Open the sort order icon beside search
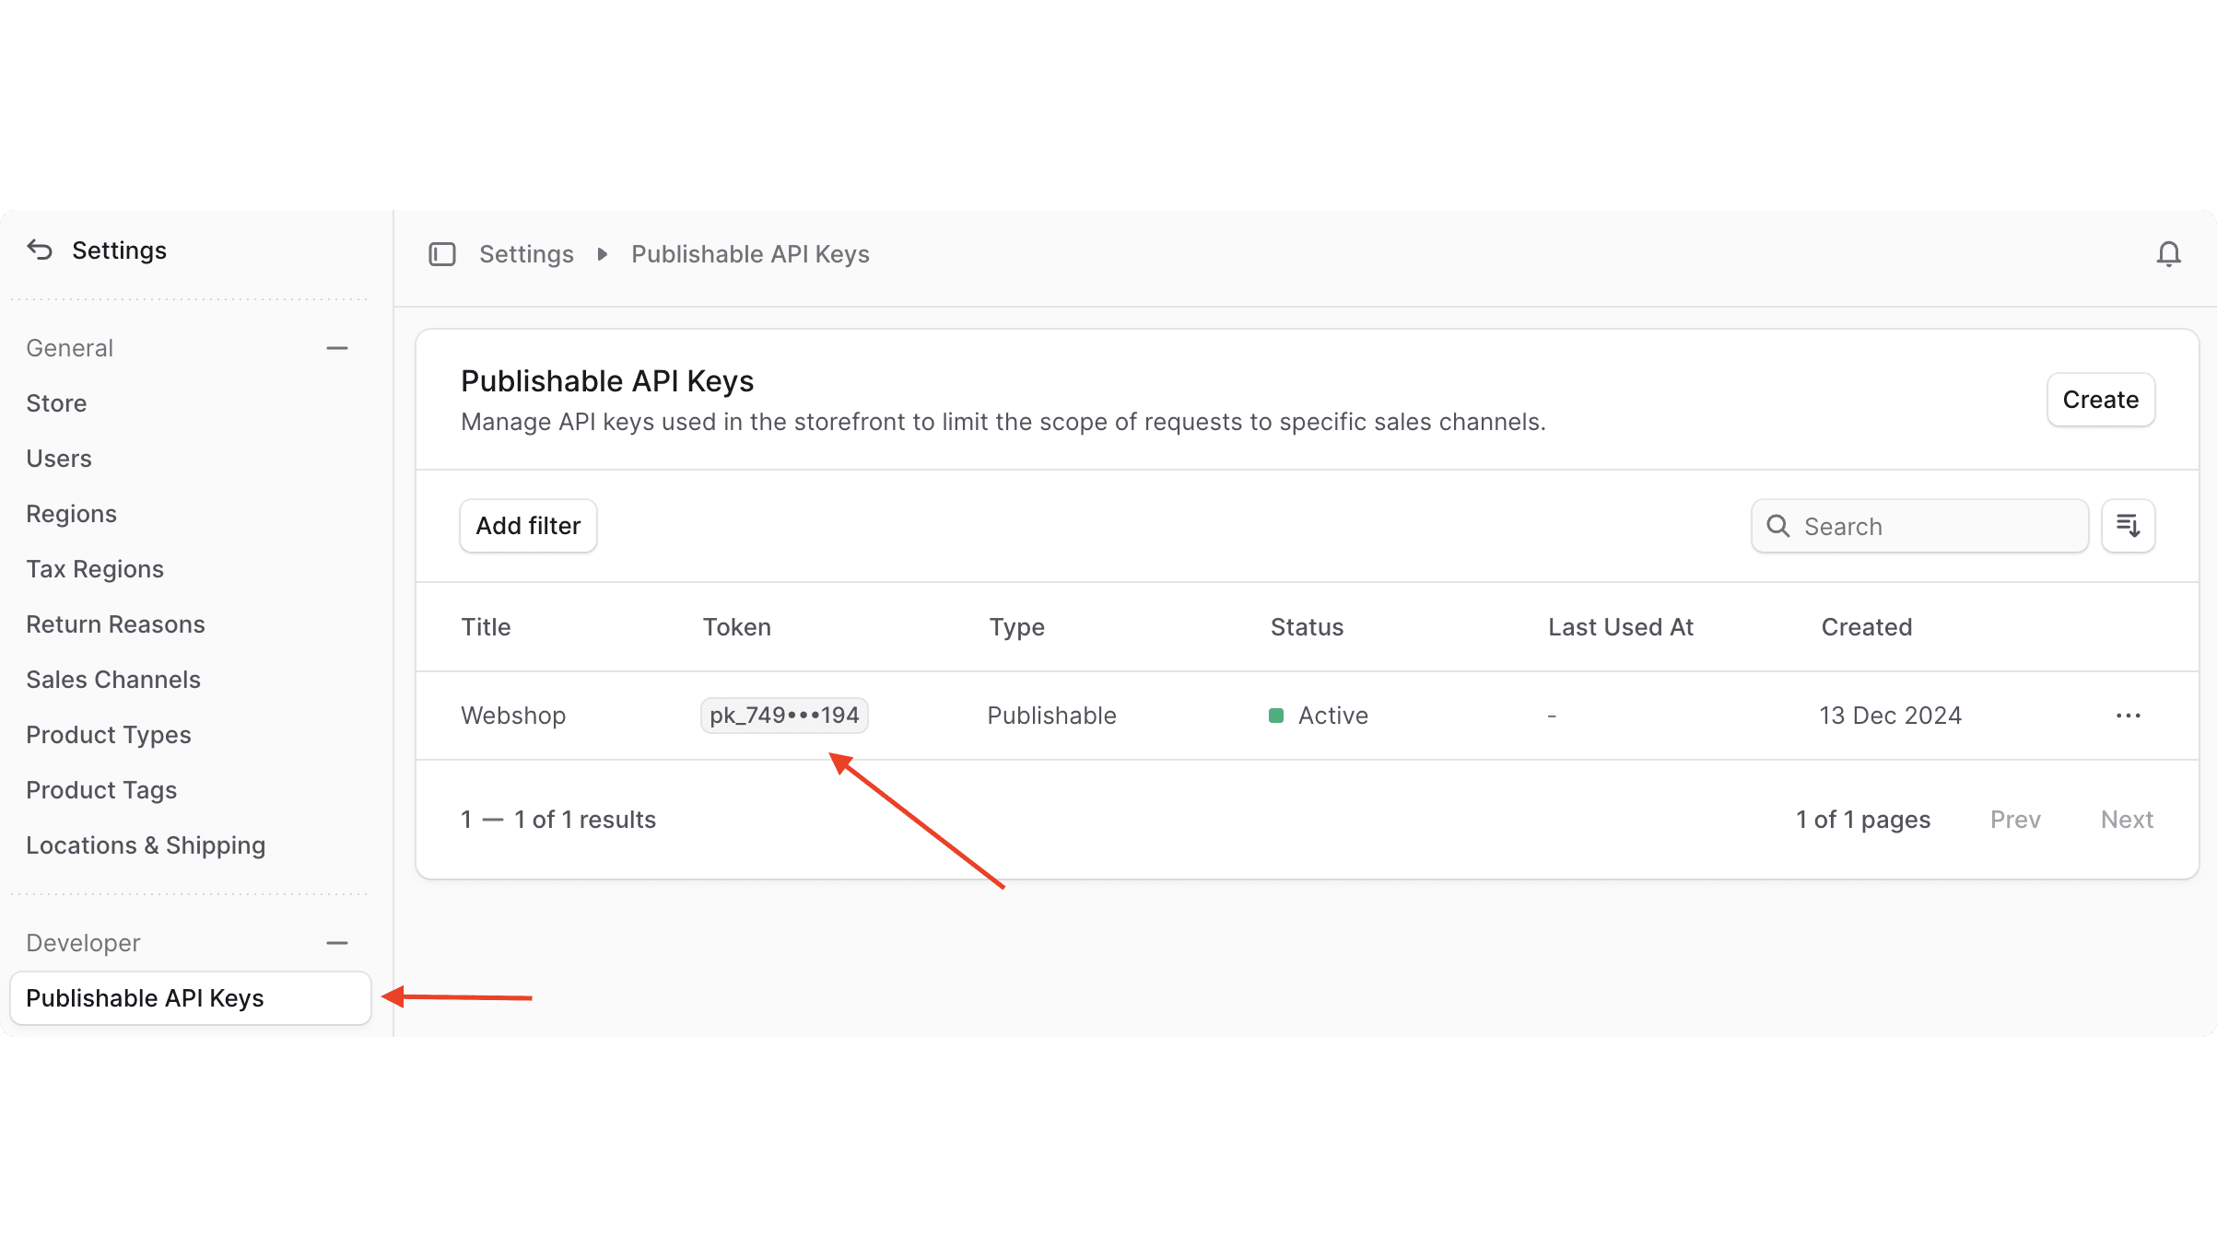This screenshot has height=1246, width=2217. pyautogui.click(x=2129, y=525)
